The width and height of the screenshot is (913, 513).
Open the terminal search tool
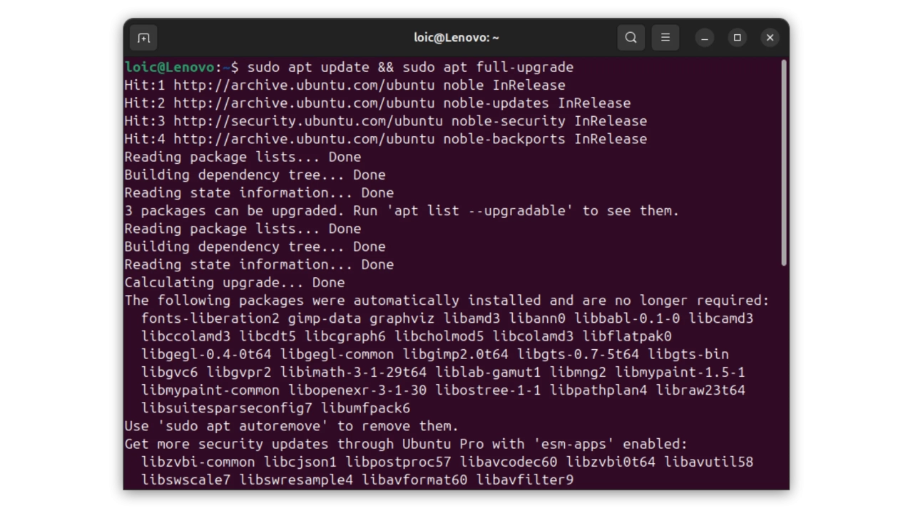(x=631, y=38)
